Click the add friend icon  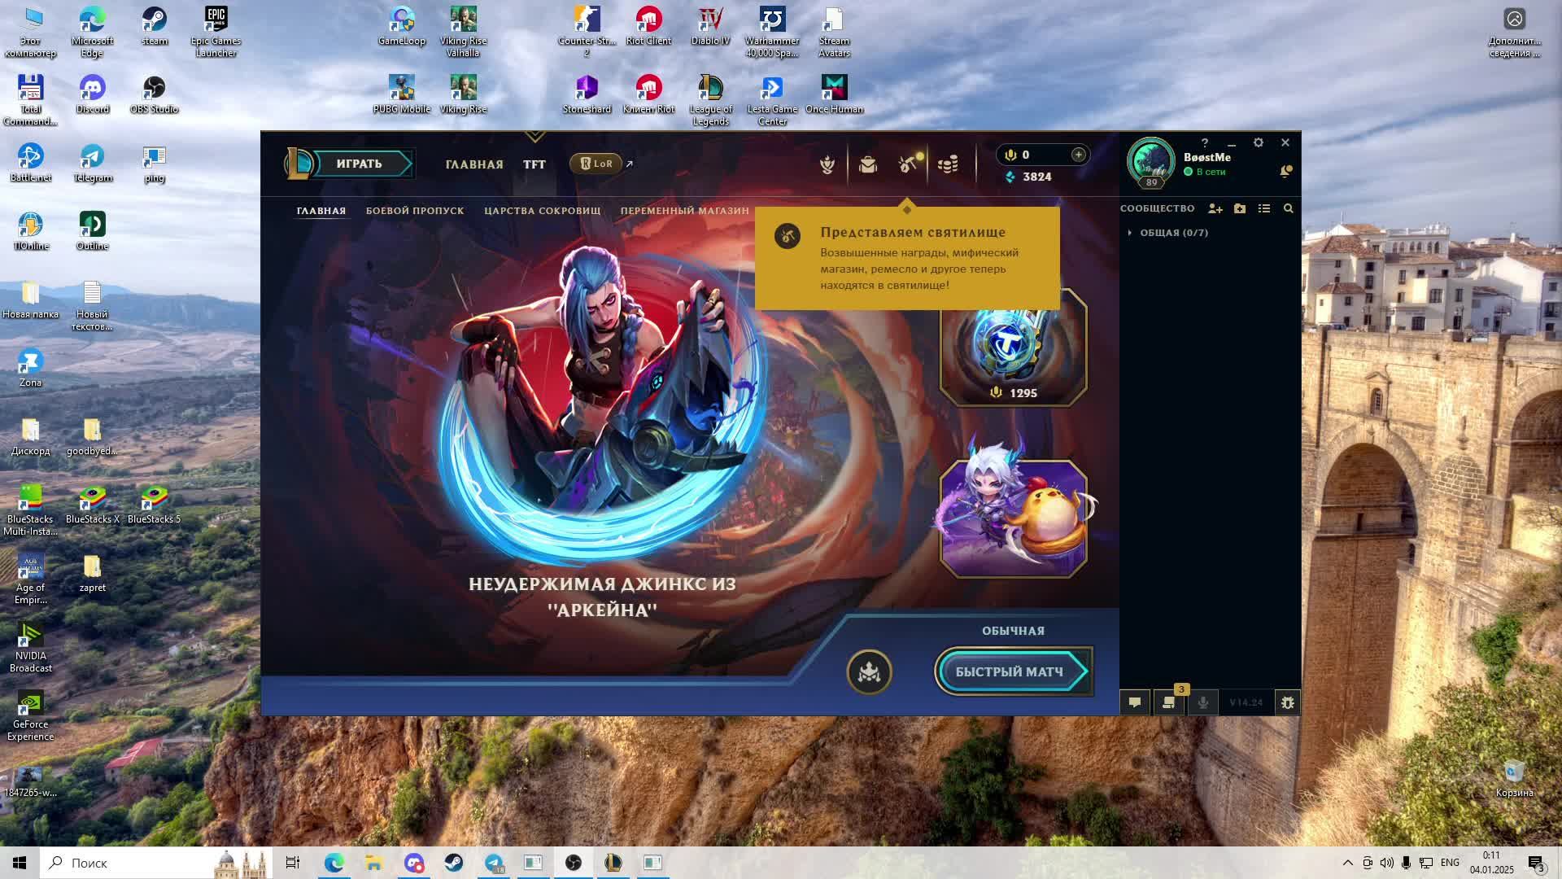[1215, 209]
